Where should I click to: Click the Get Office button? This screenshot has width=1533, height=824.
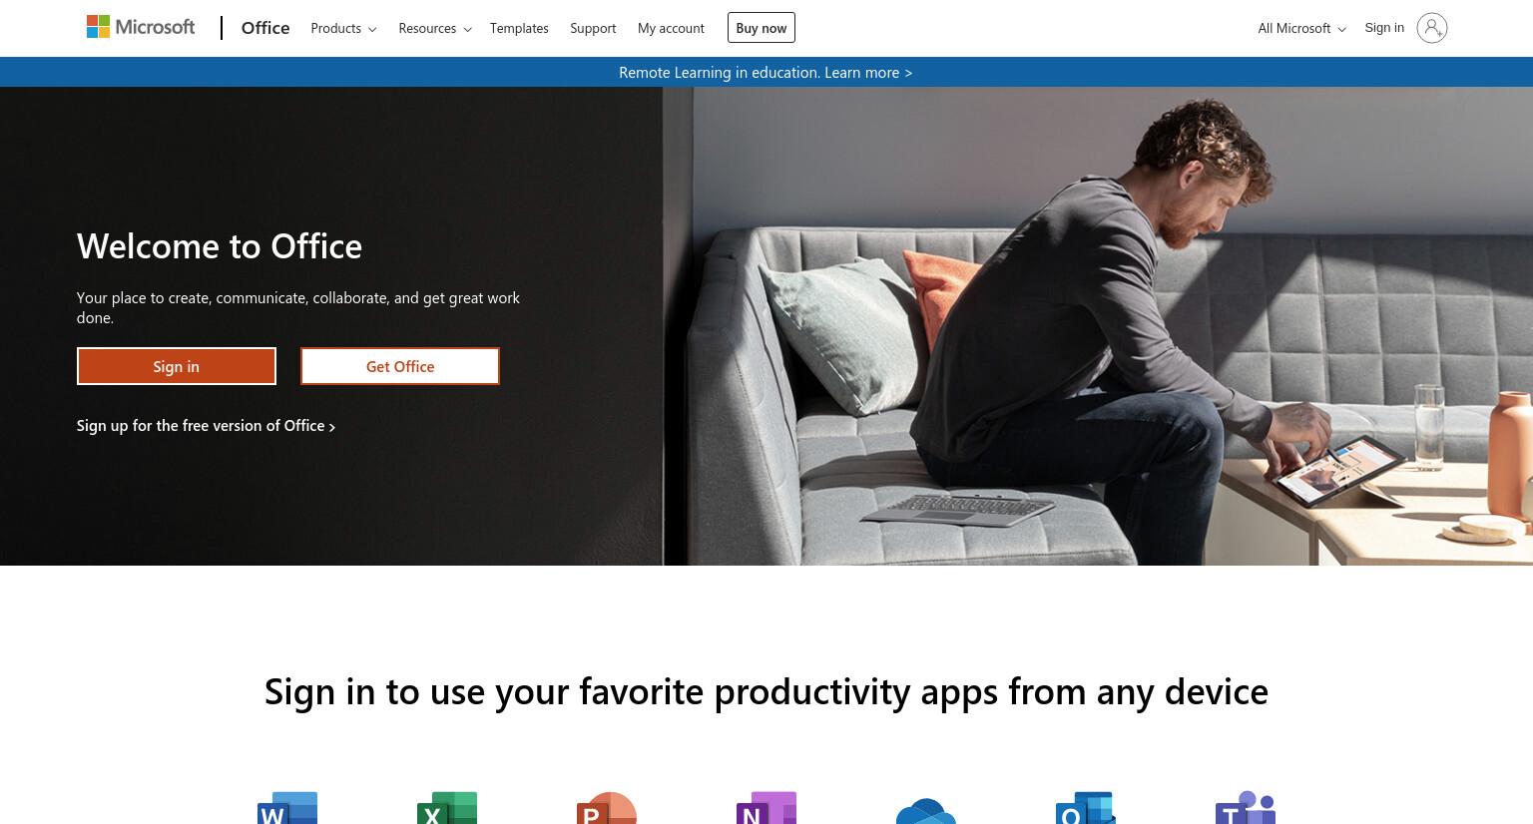[400, 366]
